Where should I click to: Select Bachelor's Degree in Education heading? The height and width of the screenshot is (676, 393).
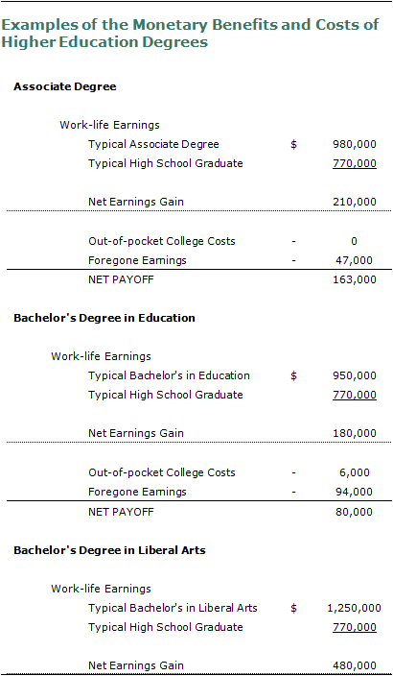coord(104,318)
